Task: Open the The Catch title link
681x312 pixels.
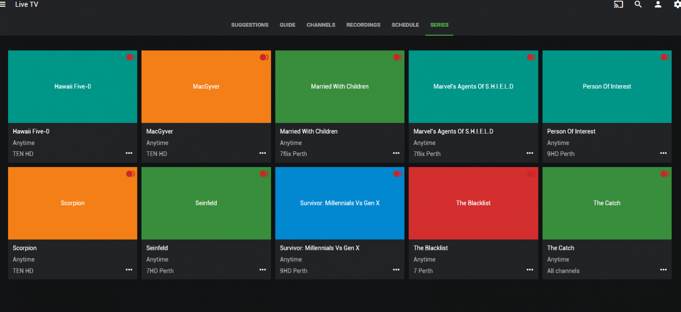Action: click(x=561, y=248)
